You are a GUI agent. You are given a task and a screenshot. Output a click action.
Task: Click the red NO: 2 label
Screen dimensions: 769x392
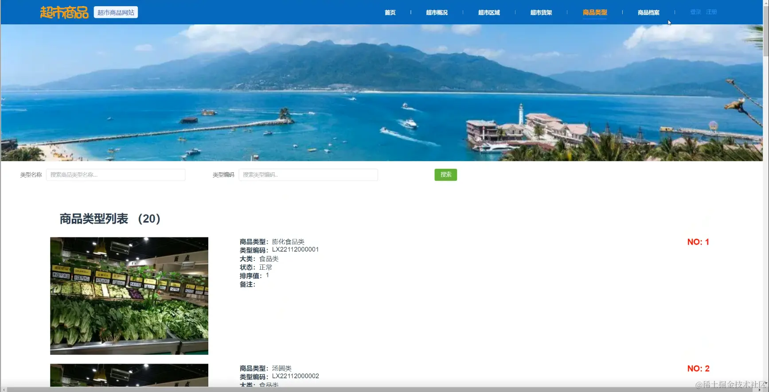(698, 369)
